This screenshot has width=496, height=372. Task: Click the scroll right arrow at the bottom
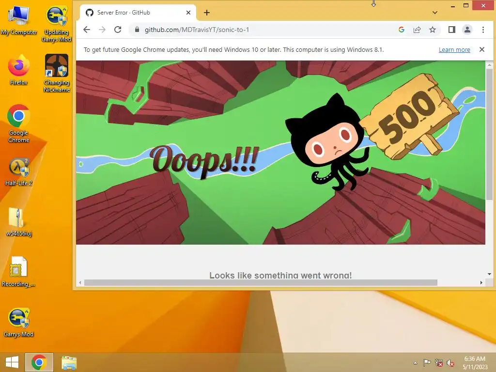pos(481,282)
